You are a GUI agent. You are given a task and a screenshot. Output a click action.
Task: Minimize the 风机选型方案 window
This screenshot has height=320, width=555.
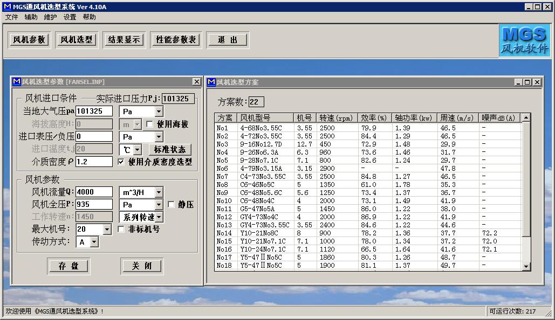click(x=518, y=82)
